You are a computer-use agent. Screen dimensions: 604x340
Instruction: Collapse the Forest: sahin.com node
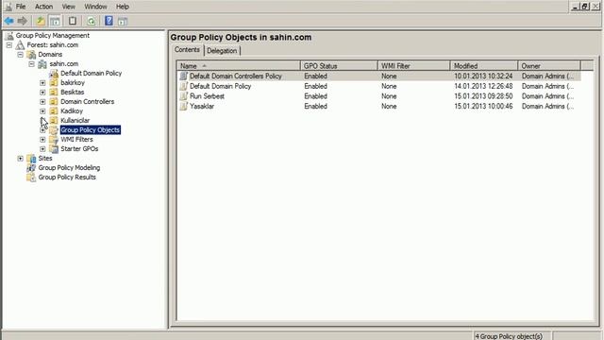coord(9,45)
